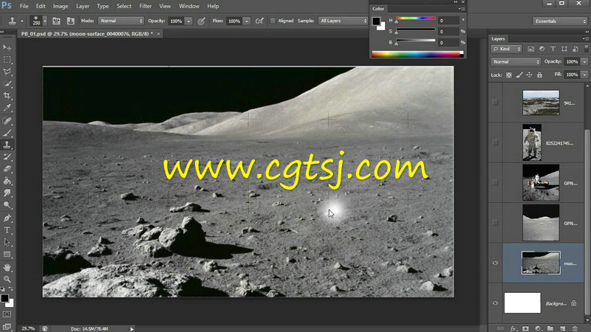
Task: Open the Brush panel toggle in options bar
Action: [x=56, y=21]
